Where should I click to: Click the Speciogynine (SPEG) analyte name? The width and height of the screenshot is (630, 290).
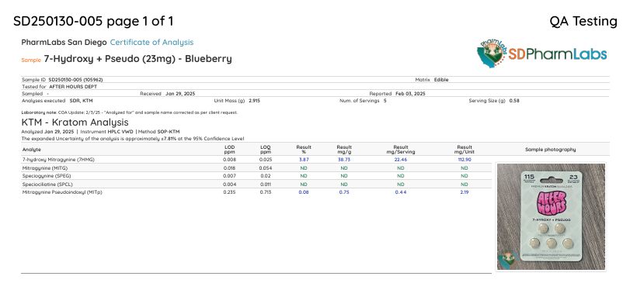(x=41, y=176)
